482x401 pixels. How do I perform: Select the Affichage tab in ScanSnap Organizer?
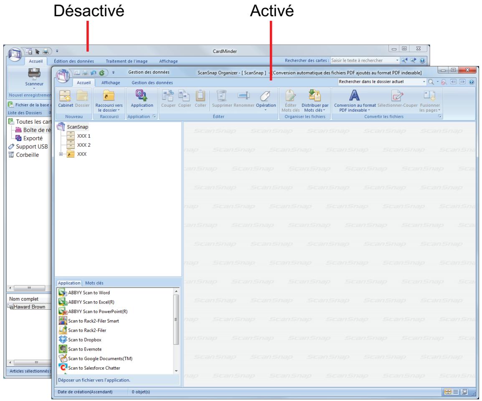click(x=111, y=83)
